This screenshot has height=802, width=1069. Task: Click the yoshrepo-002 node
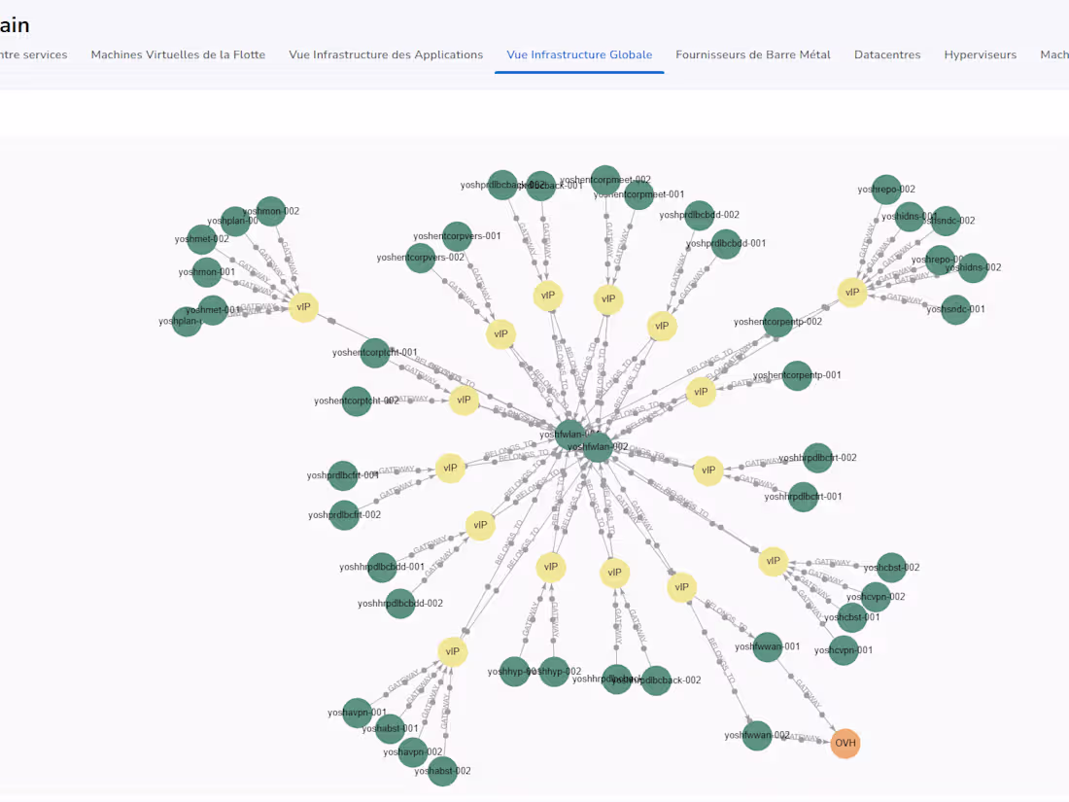tap(887, 191)
